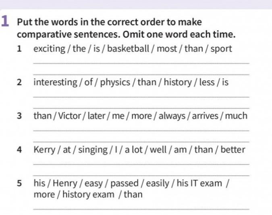Click the word 'singing' in question 4
272x215 pixels.
point(93,150)
